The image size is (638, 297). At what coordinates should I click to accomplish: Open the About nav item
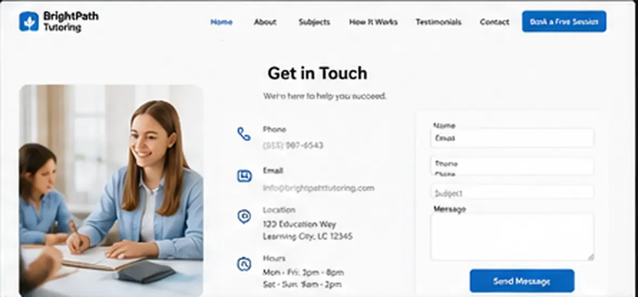[x=265, y=22]
